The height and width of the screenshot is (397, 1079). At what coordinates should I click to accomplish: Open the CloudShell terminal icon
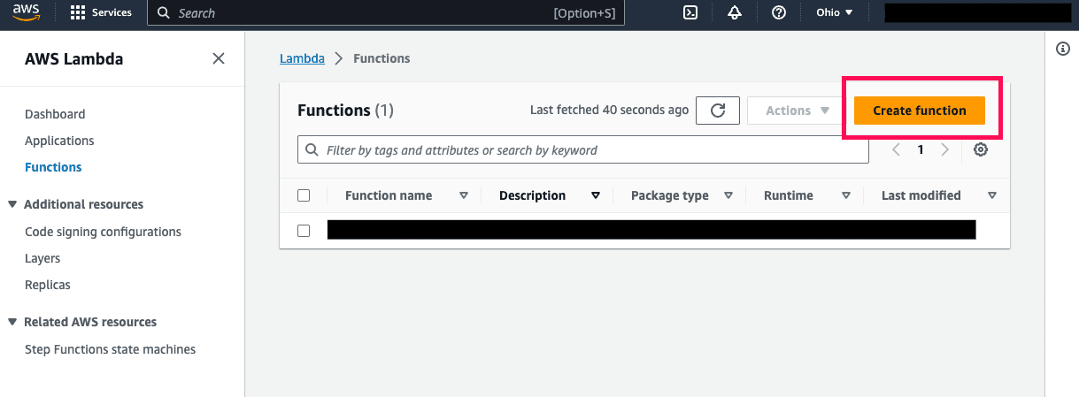click(x=691, y=12)
